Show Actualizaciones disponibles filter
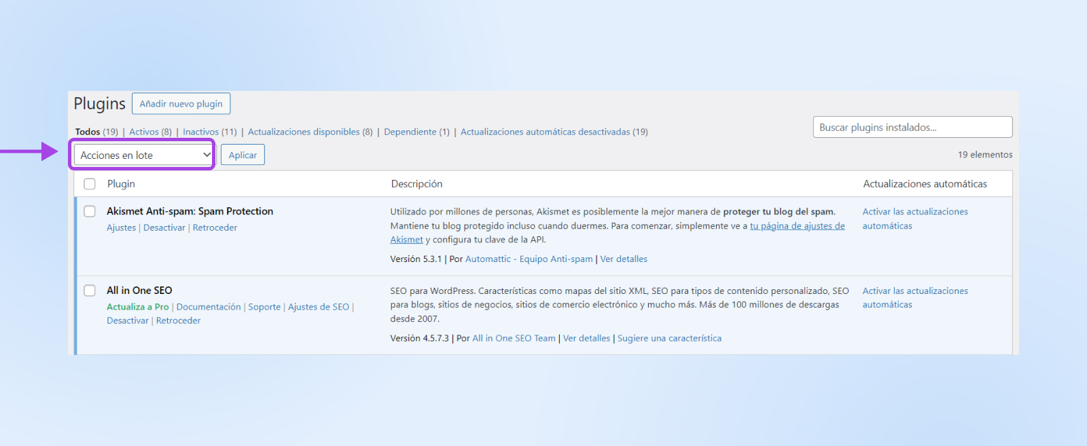 tap(304, 132)
